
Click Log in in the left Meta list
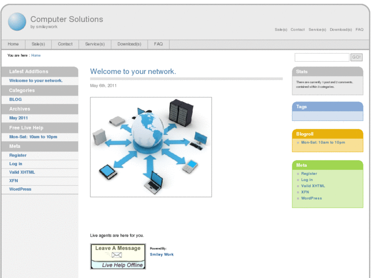(x=16, y=164)
